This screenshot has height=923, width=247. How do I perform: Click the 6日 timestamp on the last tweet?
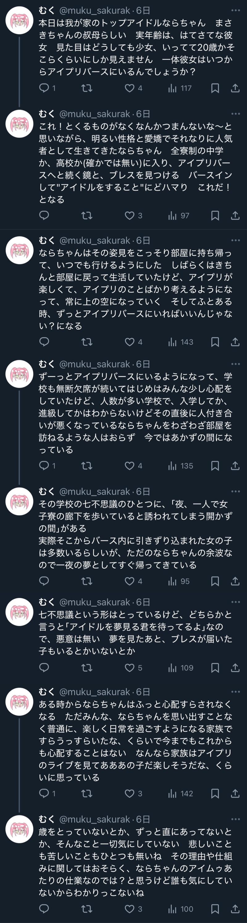(x=143, y=820)
